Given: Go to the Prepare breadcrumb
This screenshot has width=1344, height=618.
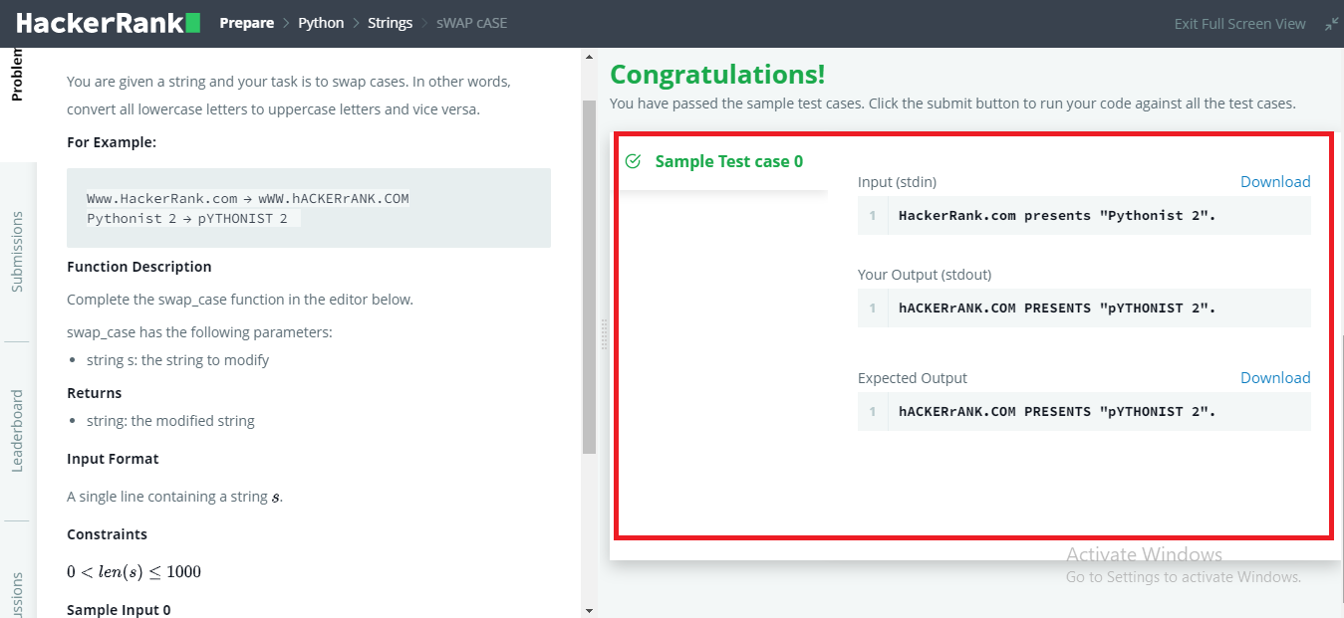Looking at the screenshot, I should tap(246, 23).
